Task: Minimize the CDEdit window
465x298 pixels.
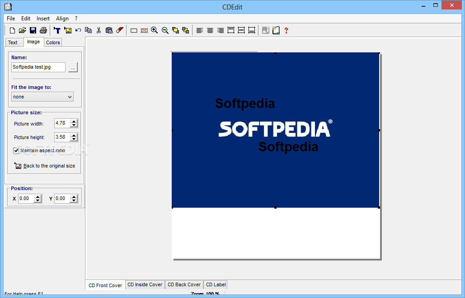Action: click(x=424, y=5)
